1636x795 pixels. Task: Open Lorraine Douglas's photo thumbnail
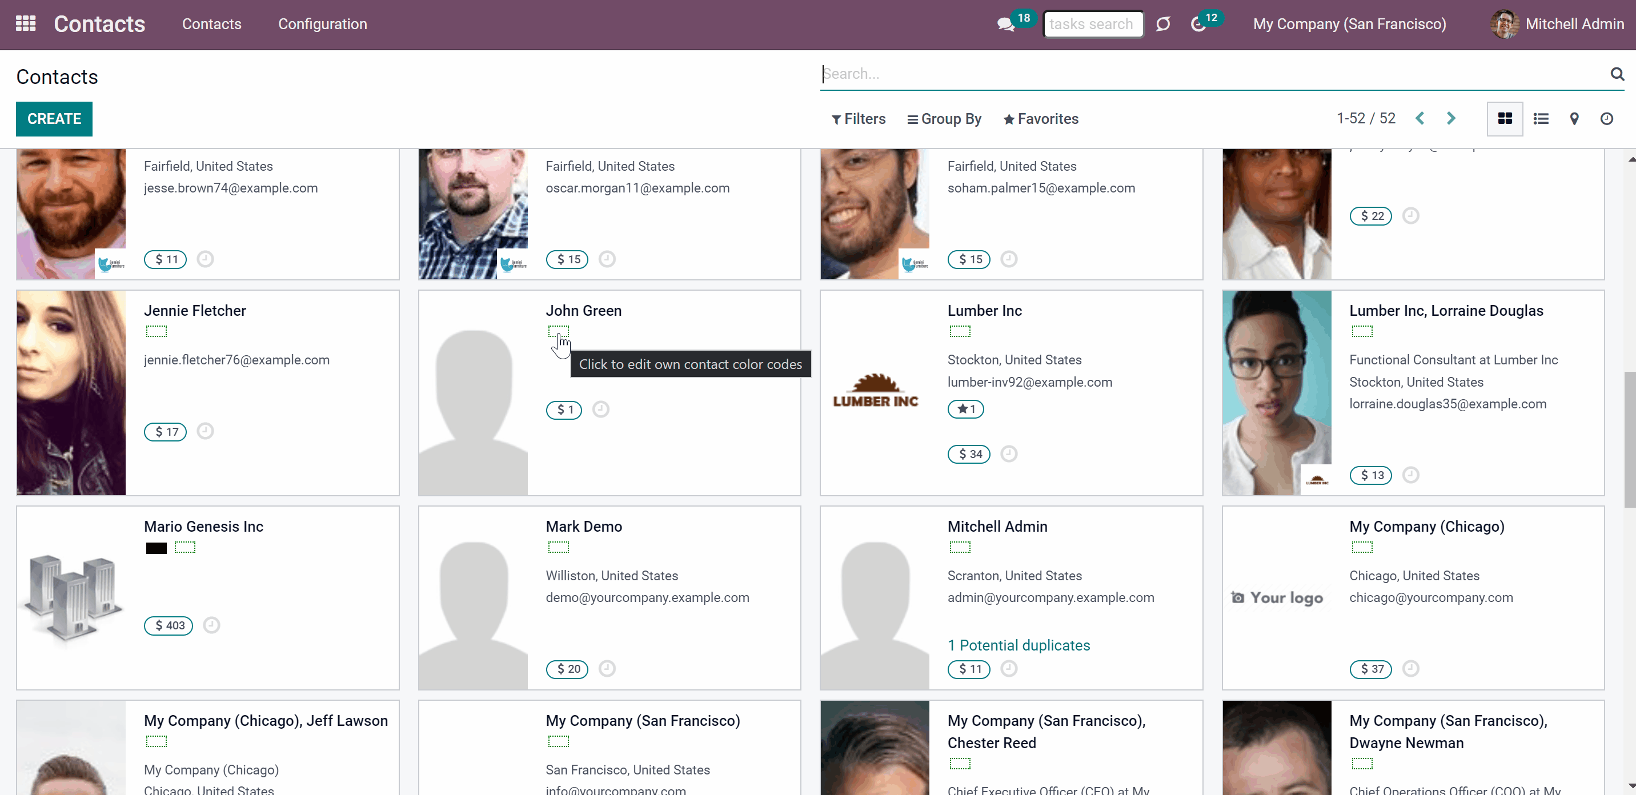point(1277,393)
